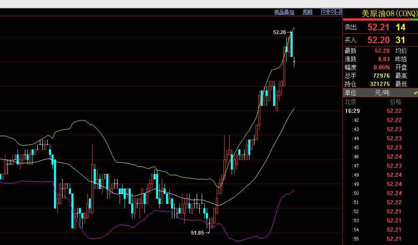
Task: Select the :55 tick row
Action: pos(380,239)
